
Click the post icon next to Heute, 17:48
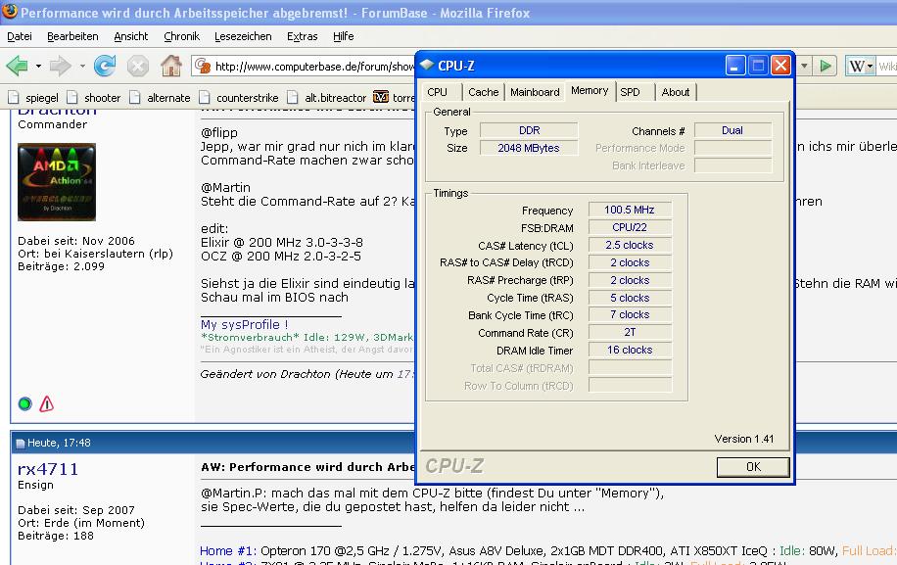(21, 444)
